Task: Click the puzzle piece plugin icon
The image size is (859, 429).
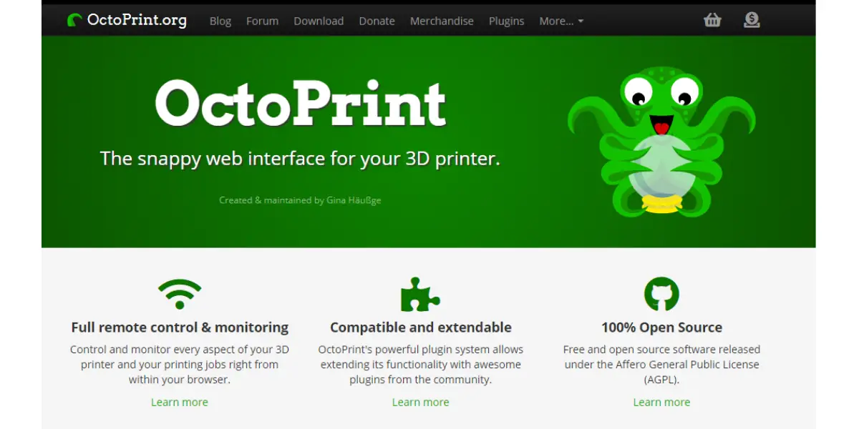Action: [x=420, y=294]
